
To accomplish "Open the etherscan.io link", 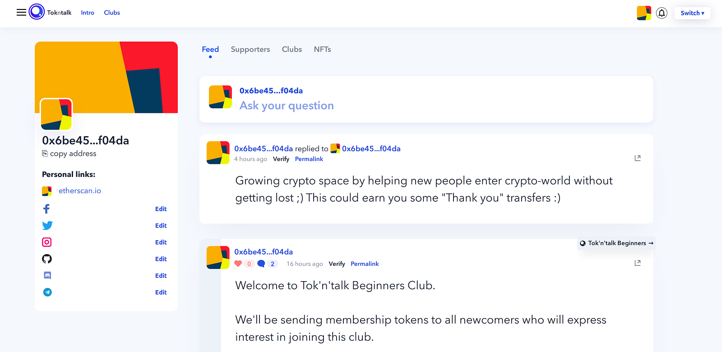I will coord(80,191).
